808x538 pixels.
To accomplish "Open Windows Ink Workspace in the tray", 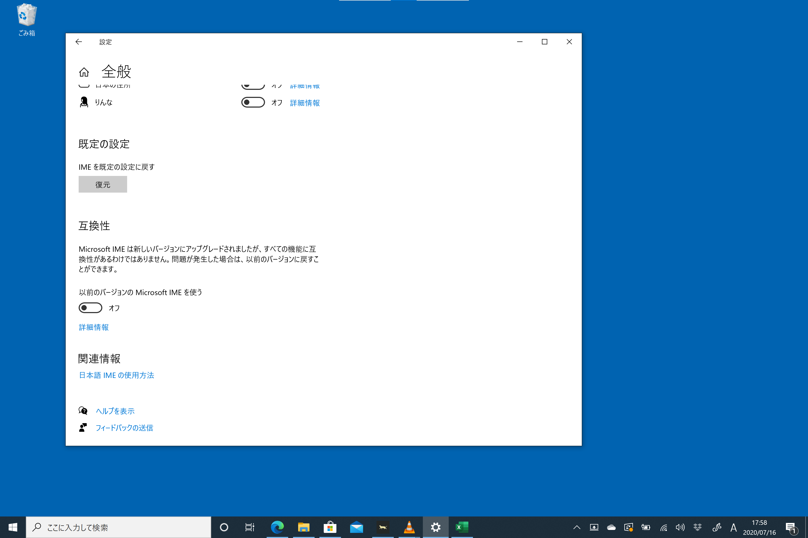I will point(717,527).
